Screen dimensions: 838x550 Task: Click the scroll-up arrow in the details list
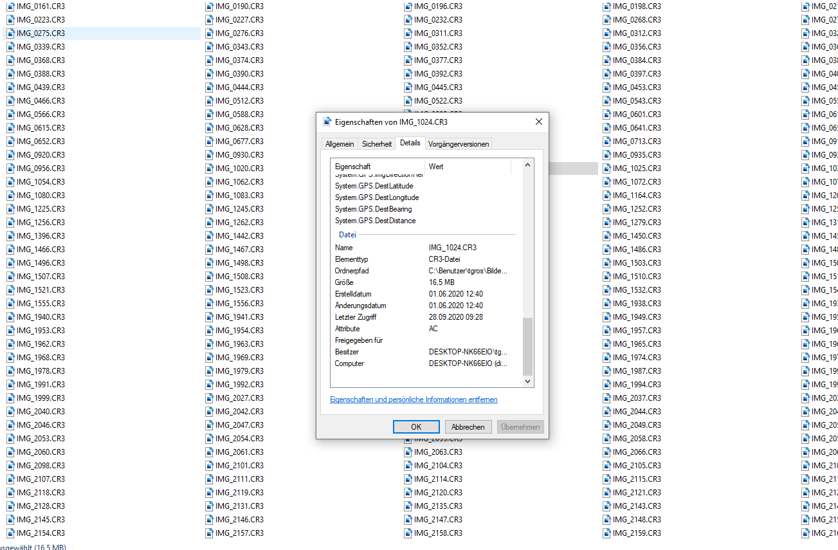pyautogui.click(x=528, y=165)
